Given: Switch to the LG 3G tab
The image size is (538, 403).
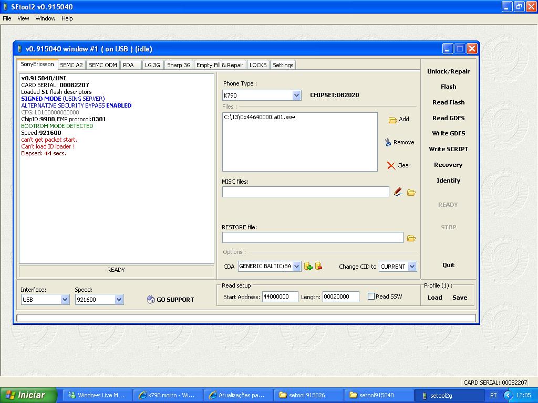Looking at the screenshot, I should [x=152, y=65].
